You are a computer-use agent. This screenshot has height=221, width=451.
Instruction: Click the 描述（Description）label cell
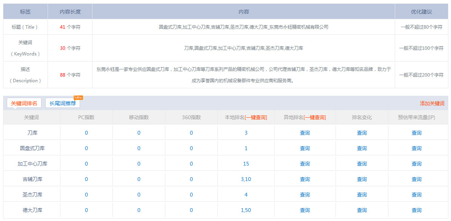point(25,75)
